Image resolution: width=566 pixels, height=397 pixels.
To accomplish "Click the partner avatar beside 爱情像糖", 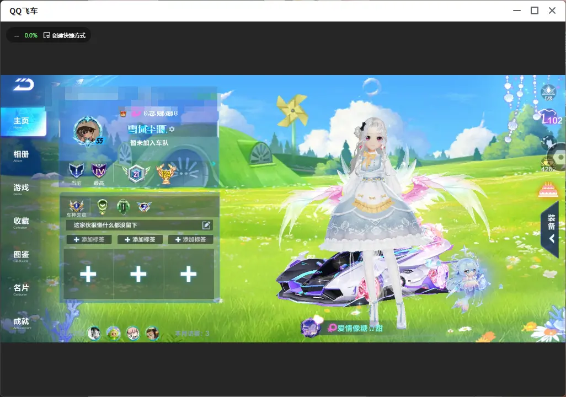I will (x=310, y=328).
